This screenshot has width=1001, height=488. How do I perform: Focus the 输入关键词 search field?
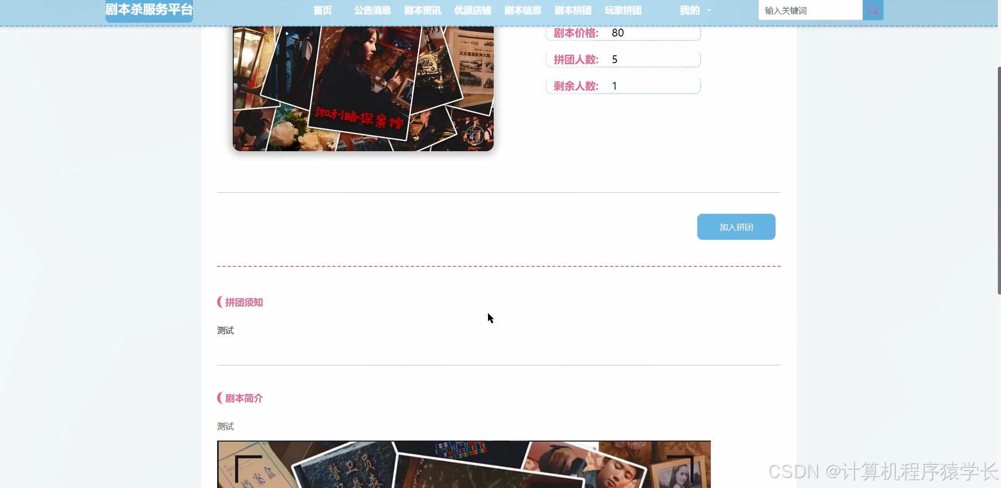[811, 10]
